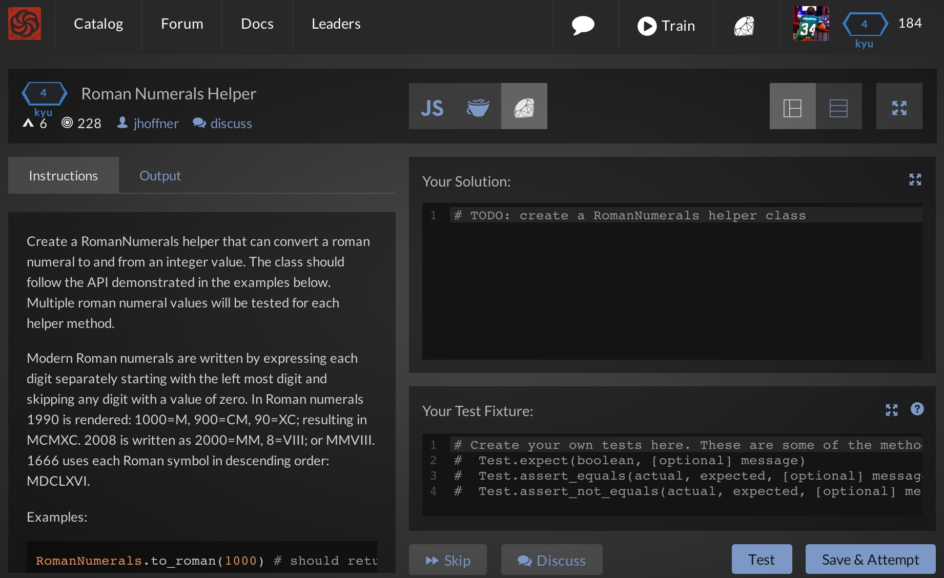
Task: Expand the Your Test Fixture editor
Action: [x=891, y=410]
